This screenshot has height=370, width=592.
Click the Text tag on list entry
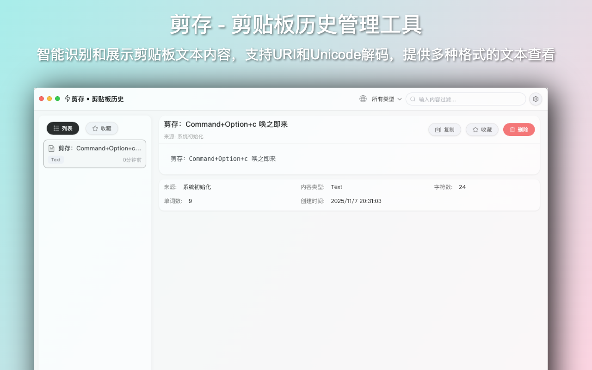(55, 160)
